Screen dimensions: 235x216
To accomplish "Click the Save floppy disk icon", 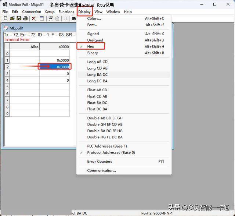I will 19,18.
